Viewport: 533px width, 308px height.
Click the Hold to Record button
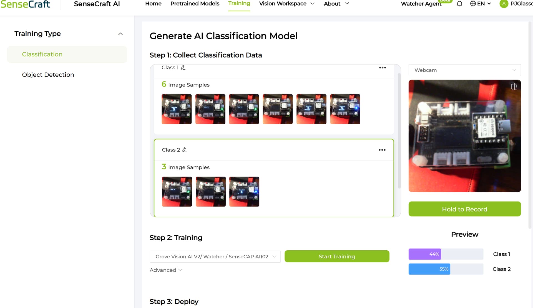point(464,209)
